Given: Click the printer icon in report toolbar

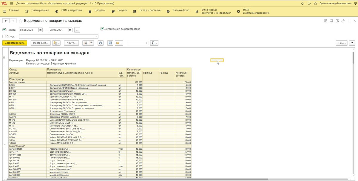Looking at the screenshot, I should [x=101, y=43].
